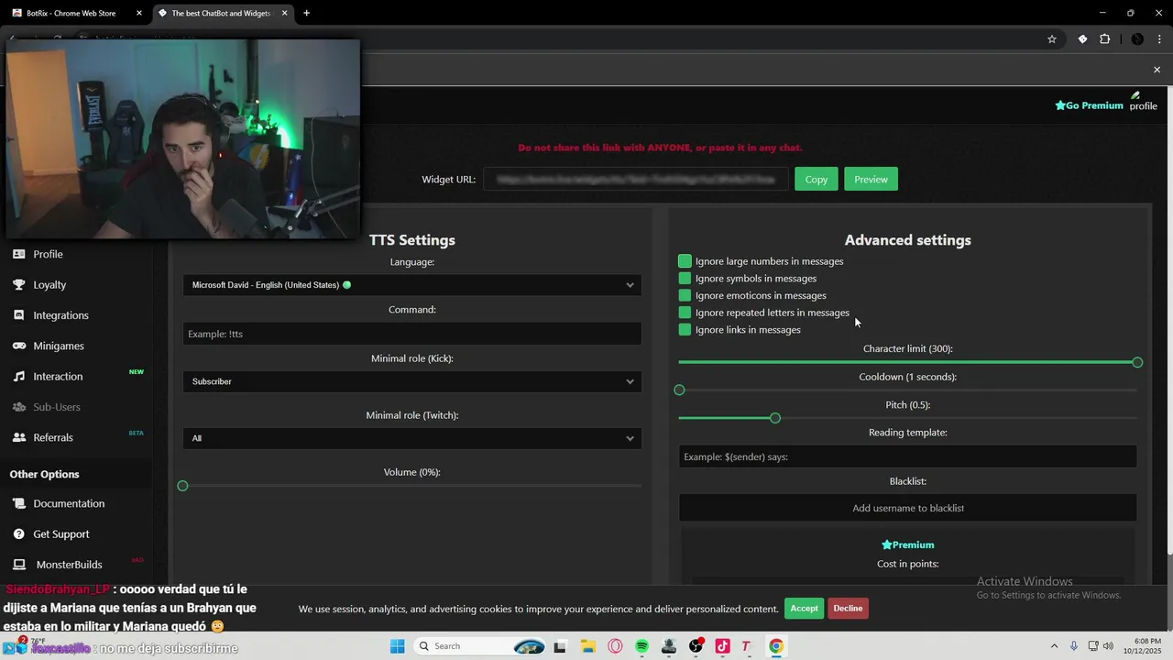Open the Language dropdown Microsoft David

click(411, 285)
